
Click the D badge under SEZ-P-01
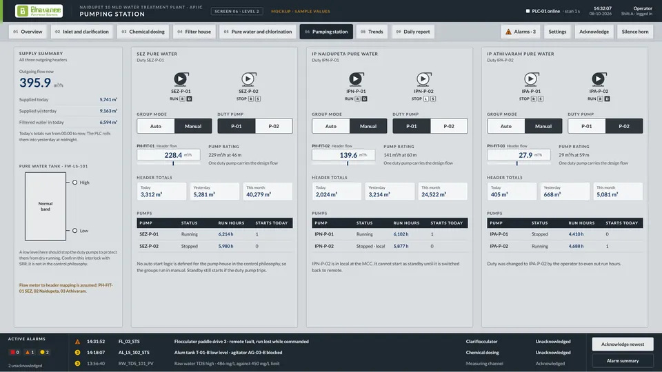[189, 99]
